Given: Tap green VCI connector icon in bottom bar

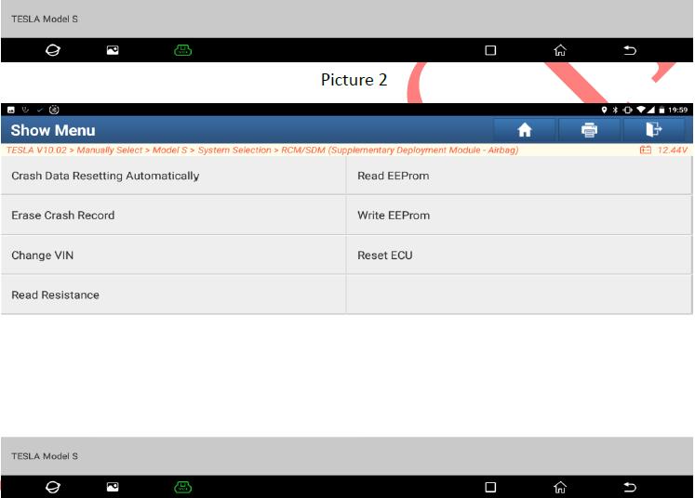Looking at the screenshot, I should (x=182, y=487).
